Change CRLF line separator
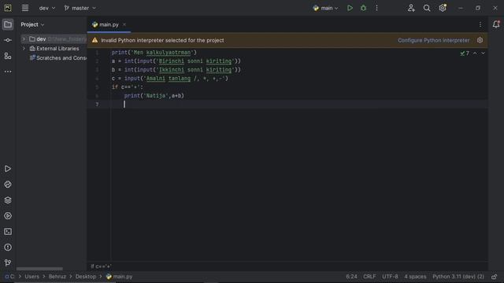Image resolution: width=504 pixels, height=283 pixels. tap(369, 277)
